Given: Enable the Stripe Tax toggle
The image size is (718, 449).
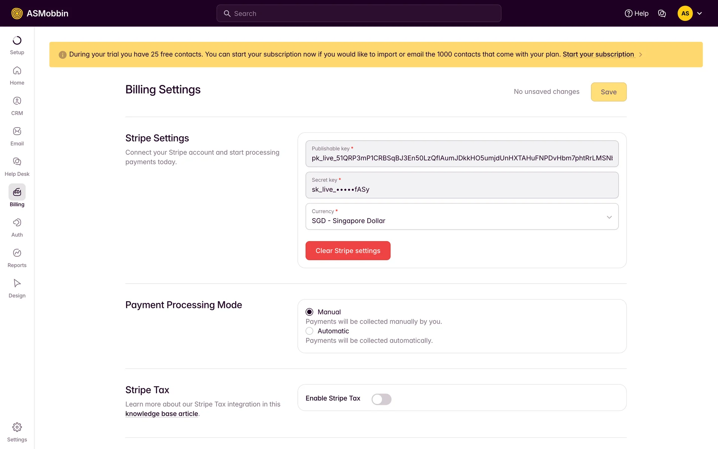Looking at the screenshot, I should (x=381, y=399).
